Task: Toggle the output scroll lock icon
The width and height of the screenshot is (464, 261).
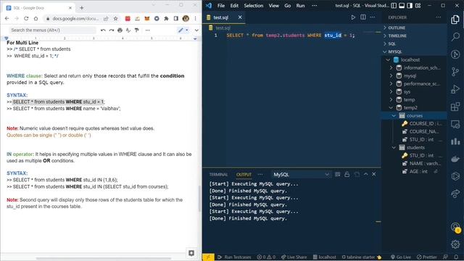Action: pyautogui.click(x=347, y=174)
